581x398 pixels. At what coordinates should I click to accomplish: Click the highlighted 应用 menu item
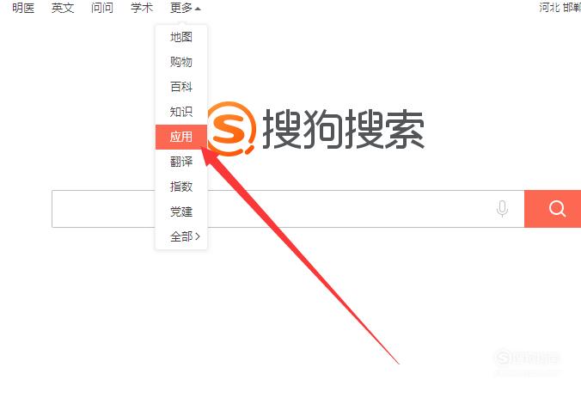click(x=181, y=137)
